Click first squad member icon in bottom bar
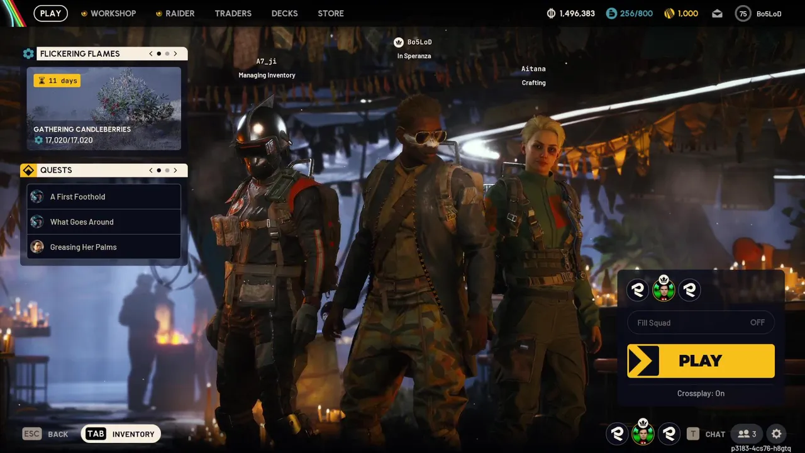Viewport: 805px width, 453px height. pyautogui.click(x=617, y=433)
